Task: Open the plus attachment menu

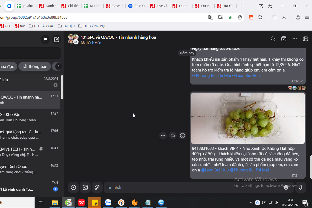Action: 73,187
